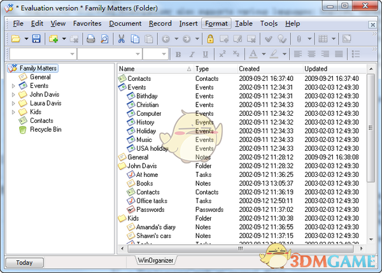Click the vertical scrollbar down arrow
The width and height of the screenshot is (382, 273).
(371, 239)
